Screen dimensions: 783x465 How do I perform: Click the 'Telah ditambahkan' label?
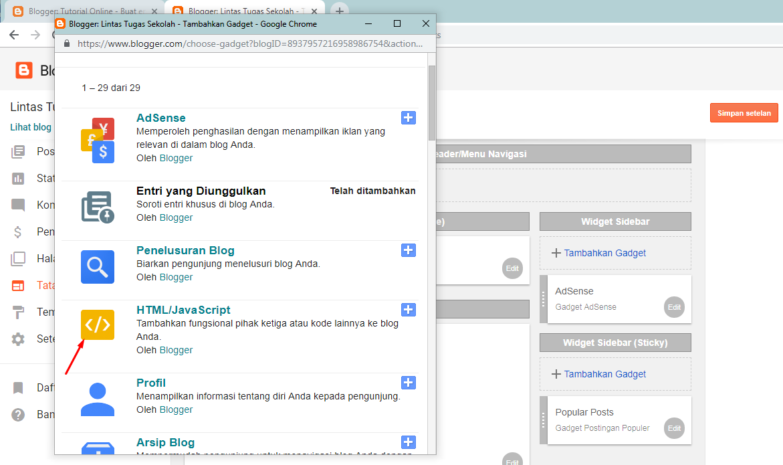pos(372,191)
